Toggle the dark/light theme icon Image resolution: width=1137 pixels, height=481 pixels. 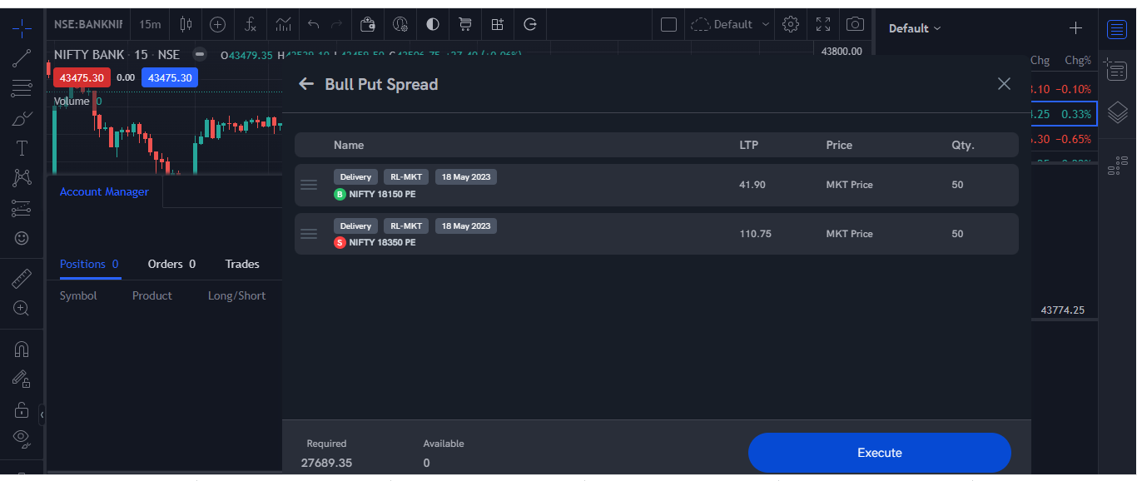tap(433, 24)
